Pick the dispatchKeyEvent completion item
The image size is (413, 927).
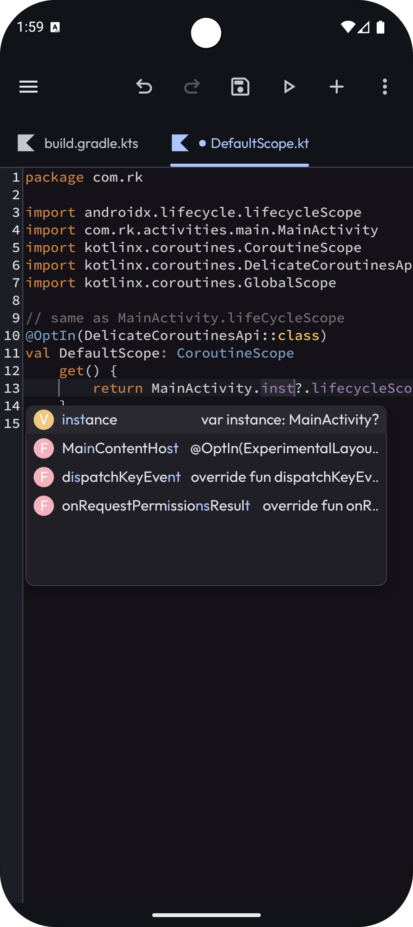tap(206, 477)
